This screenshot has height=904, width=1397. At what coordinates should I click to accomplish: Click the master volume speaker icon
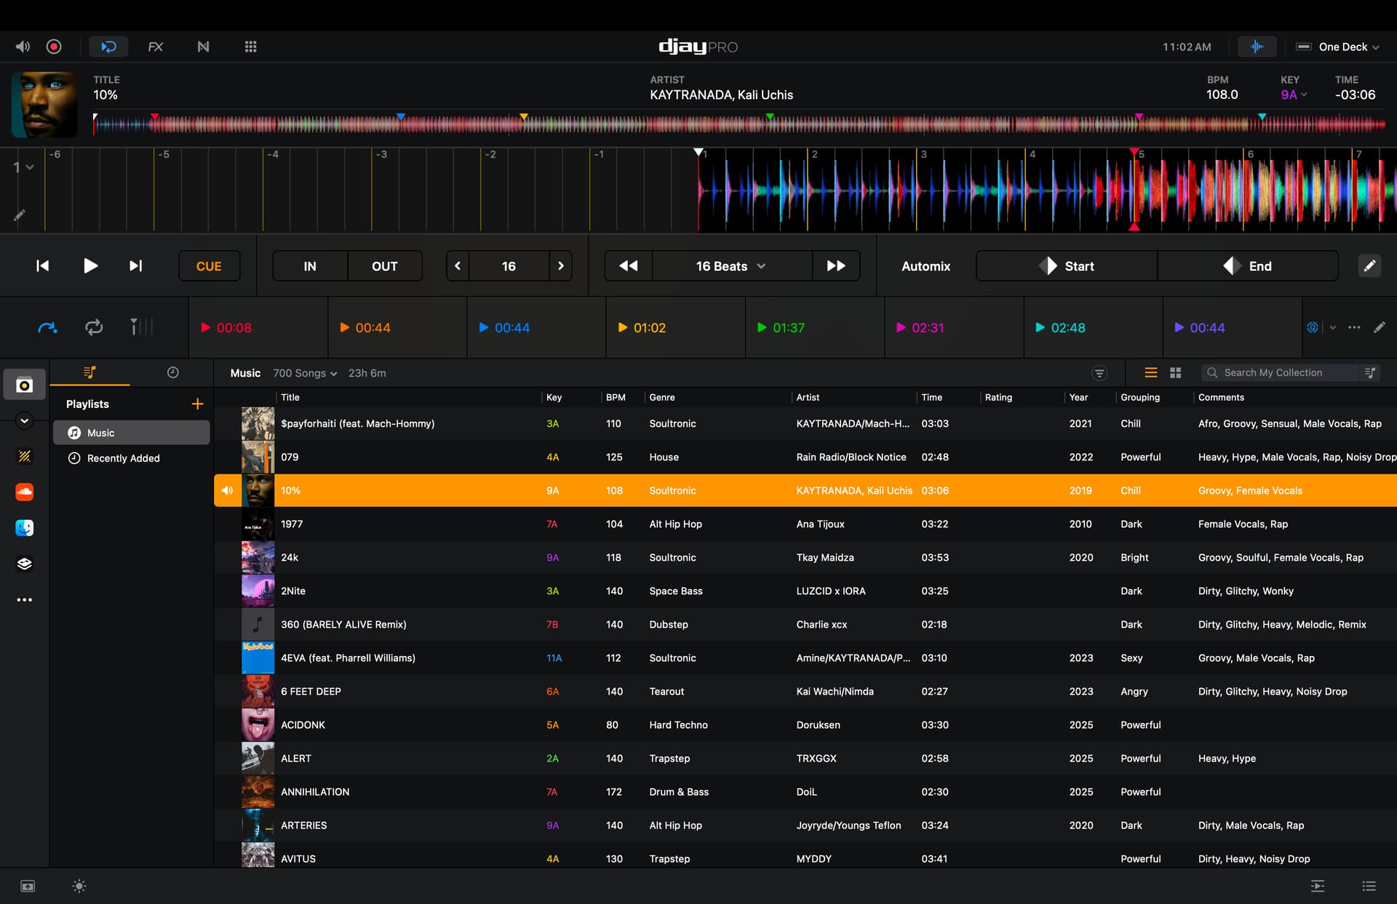23,47
